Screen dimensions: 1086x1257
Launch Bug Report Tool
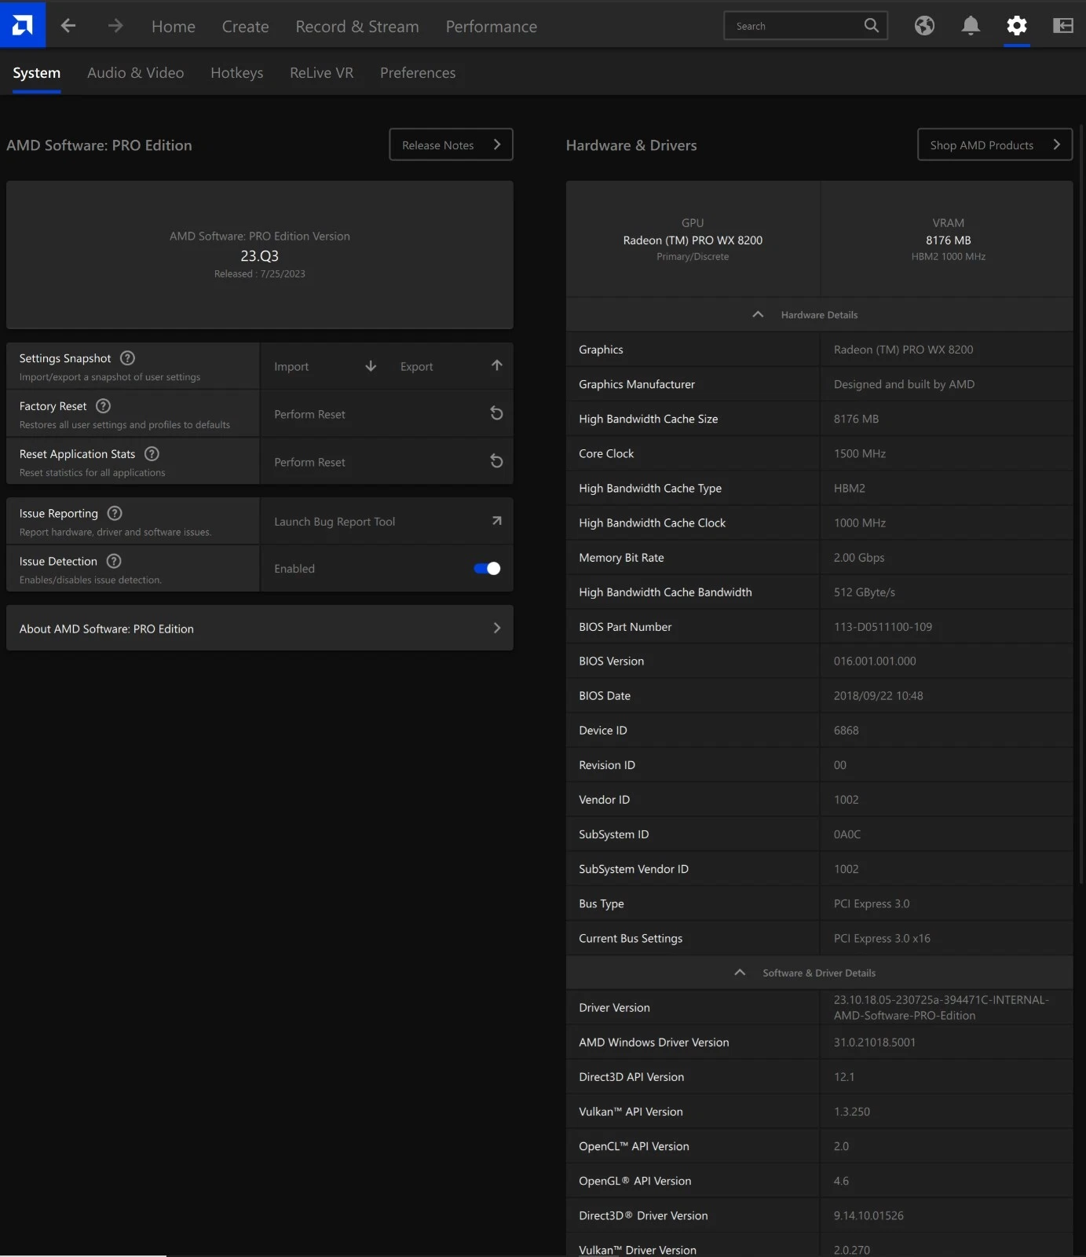pos(387,522)
